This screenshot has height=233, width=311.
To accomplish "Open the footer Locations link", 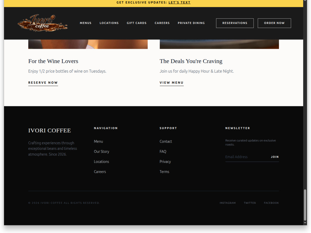I will [x=101, y=162].
